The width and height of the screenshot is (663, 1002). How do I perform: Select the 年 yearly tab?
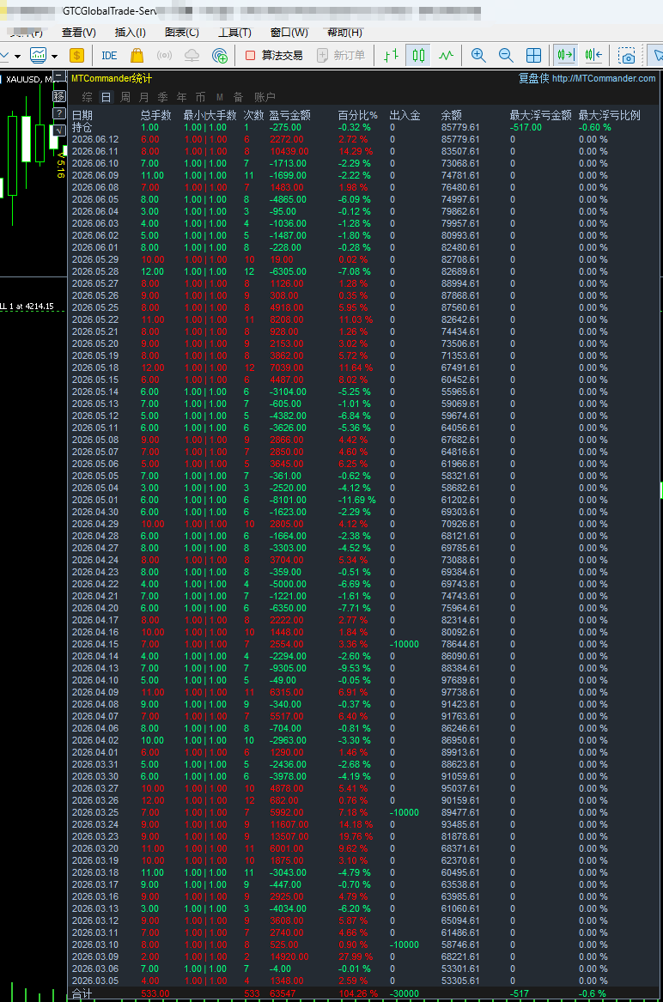[x=181, y=97]
